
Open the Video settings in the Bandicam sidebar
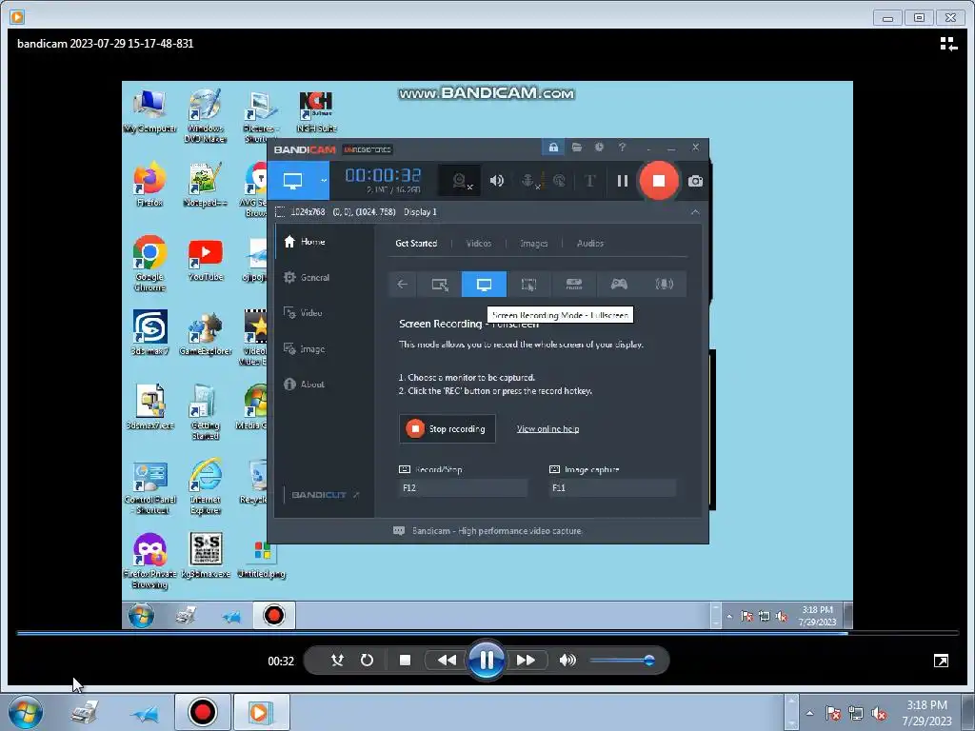[325, 312]
